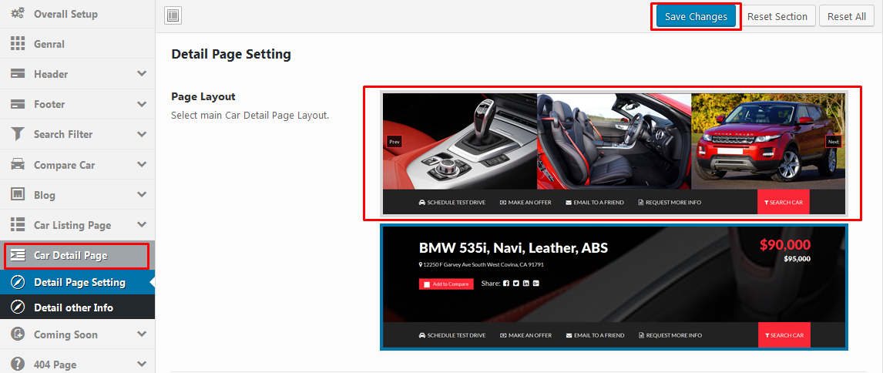The image size is (883, 373).
Task: Click the Page Layout label
Action: tap(203, 96)
